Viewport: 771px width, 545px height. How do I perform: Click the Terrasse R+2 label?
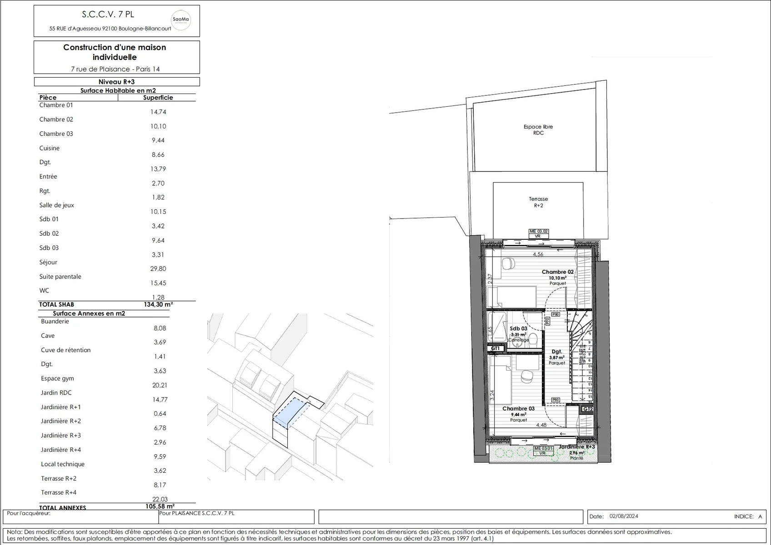pos(538,202)
